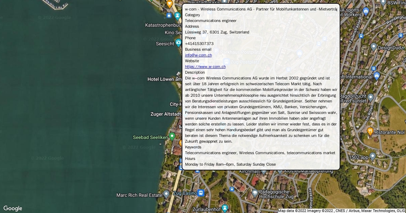Click the Zug Casino bus stop icon
The height and width of the screenshot is (213, 406).
click(201, 193)
